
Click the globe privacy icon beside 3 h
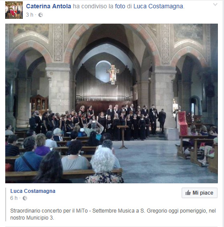[41, 15]
